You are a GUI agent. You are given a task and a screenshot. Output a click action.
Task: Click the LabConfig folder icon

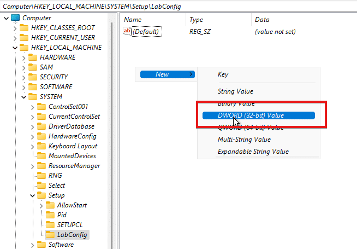tap(50, 235)
